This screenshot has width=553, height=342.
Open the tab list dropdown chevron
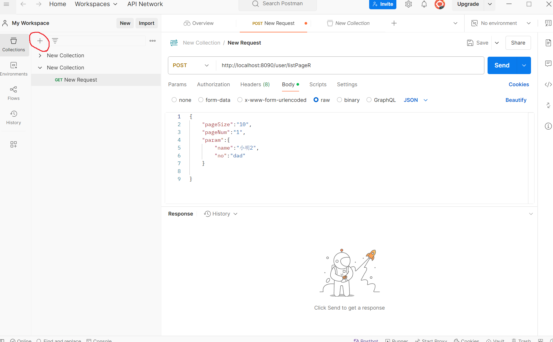pos(455,23)
